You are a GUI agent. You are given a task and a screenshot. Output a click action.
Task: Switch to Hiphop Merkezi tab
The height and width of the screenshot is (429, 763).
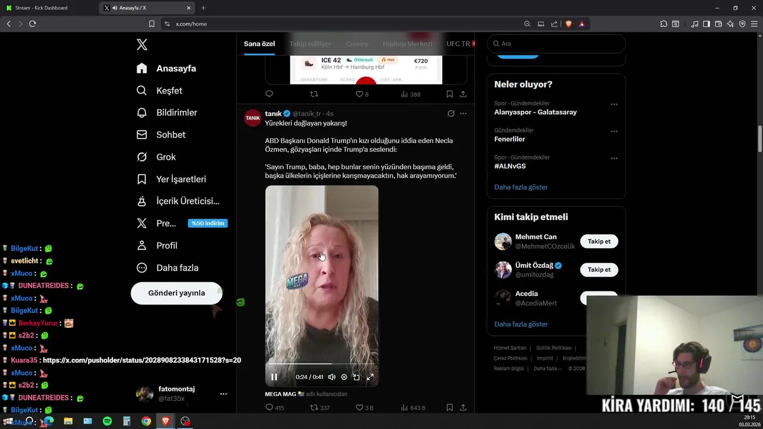pos(408,43)
